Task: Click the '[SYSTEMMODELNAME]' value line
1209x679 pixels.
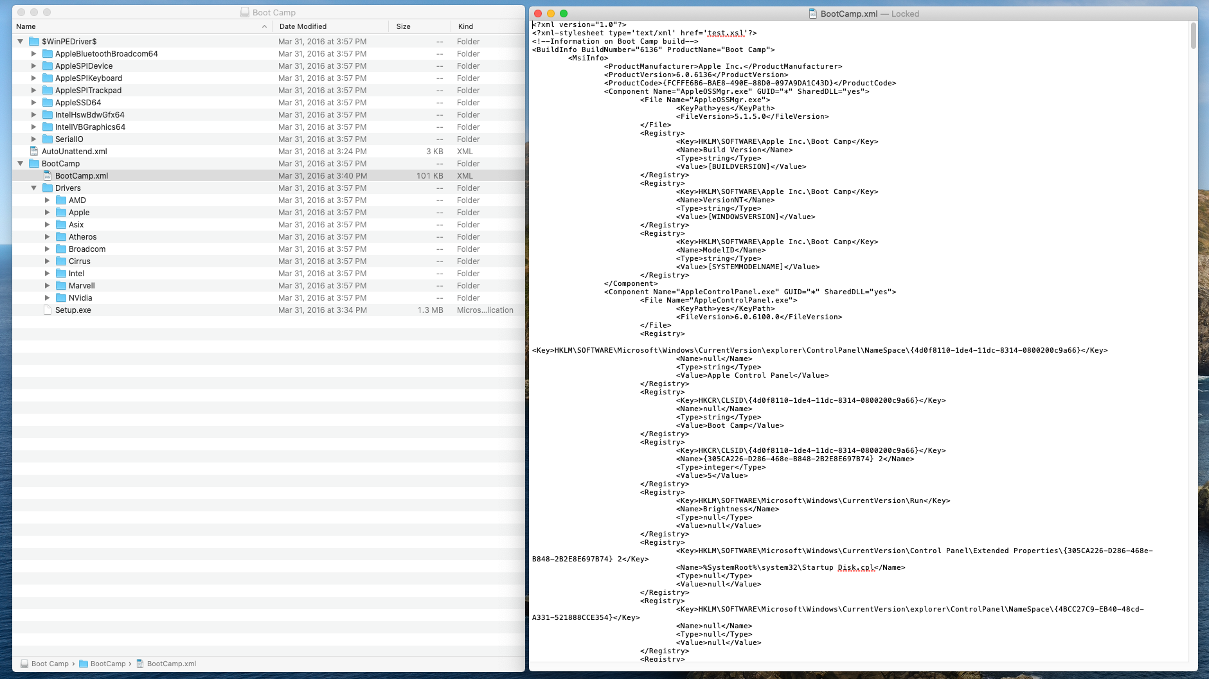Action: point(748,267)
